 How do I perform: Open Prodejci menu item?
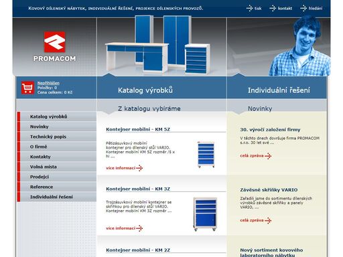click(x=57, y=177)
